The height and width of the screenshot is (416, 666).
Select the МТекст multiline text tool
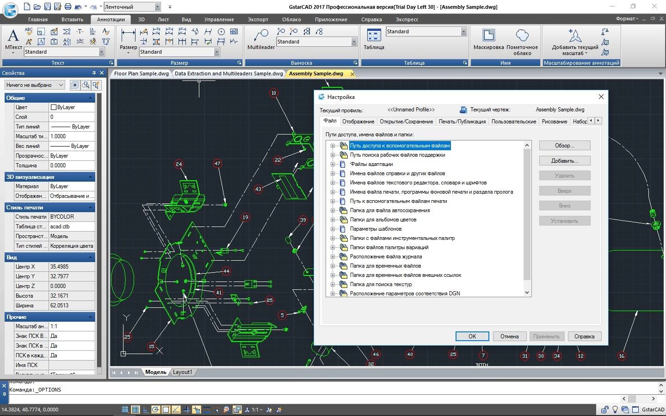(x=13, y=40)
